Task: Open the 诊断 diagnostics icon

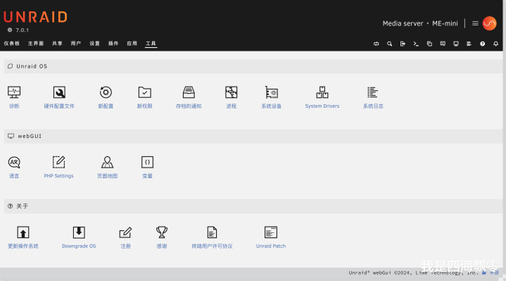Action: [x=14, y=92]
